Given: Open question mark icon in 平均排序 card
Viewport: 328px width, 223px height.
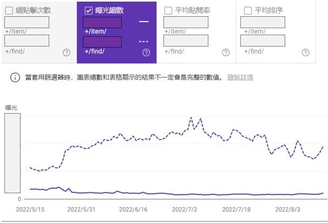Looking at the screenshot, I should (x=305, y=53).
